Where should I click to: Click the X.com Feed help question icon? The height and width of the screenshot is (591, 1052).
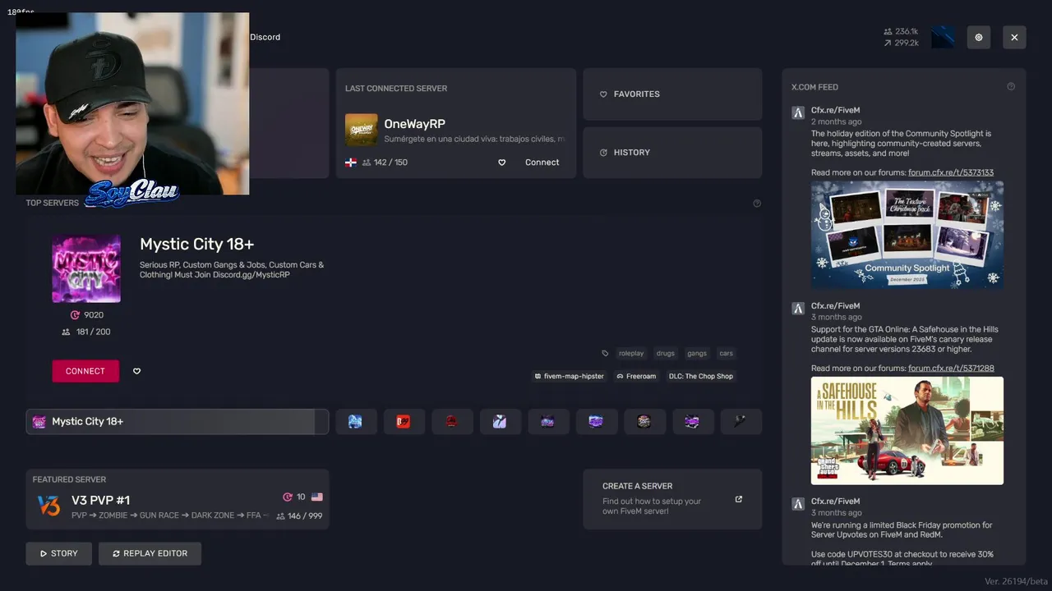pyautogui.click(x=1011, y=87)
